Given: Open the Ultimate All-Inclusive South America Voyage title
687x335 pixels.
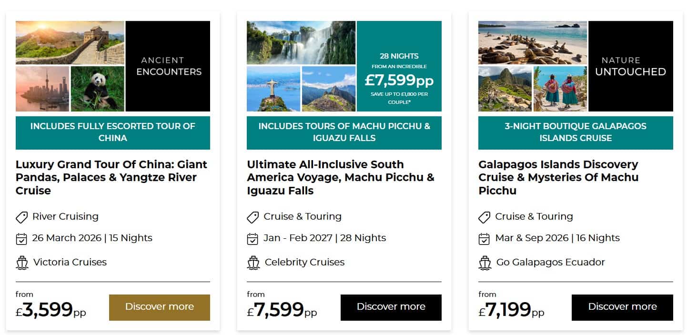Looking at the screenshot, I should tap(341, 177).
